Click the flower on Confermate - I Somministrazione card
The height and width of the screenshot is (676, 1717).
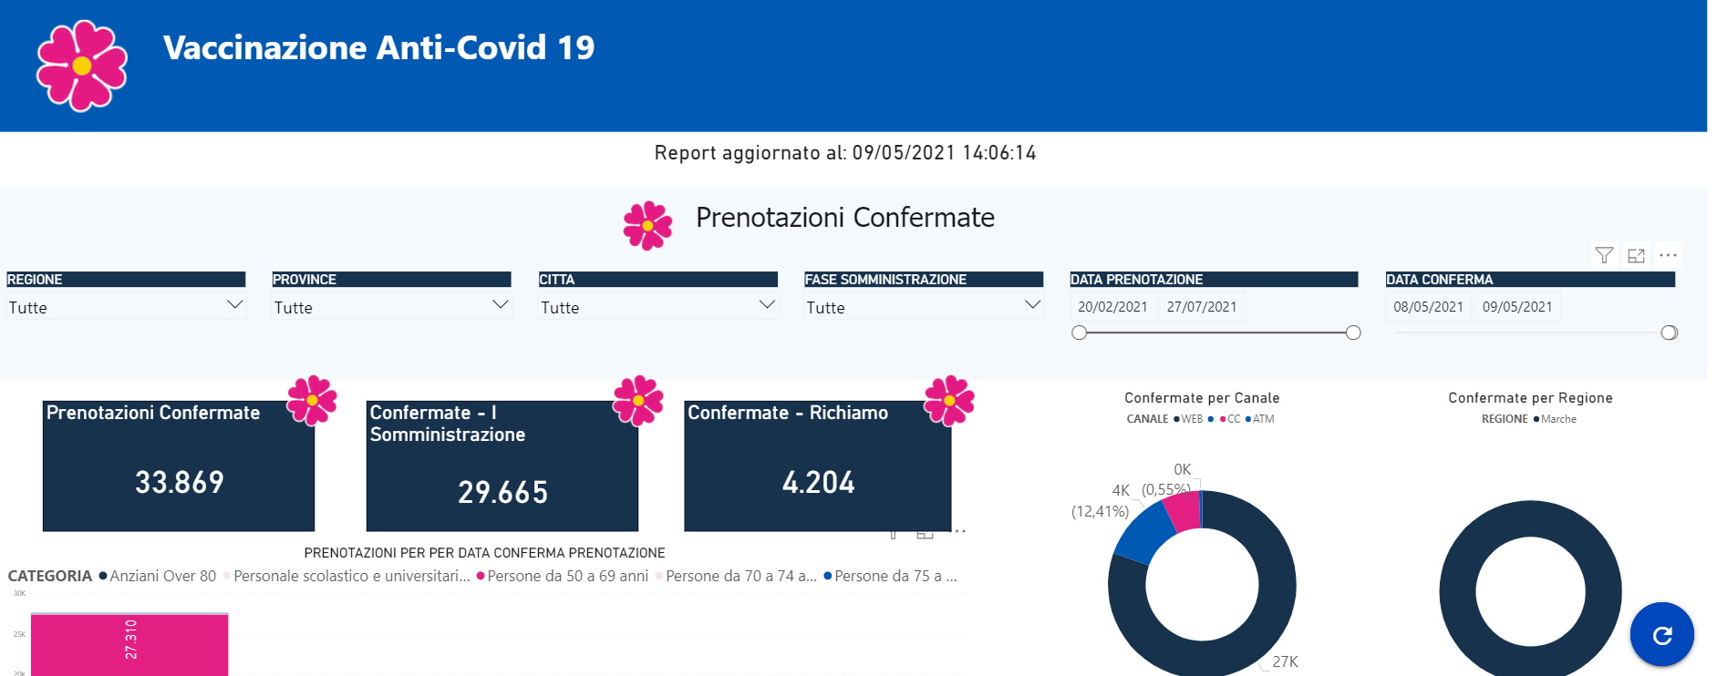point(638,400)
